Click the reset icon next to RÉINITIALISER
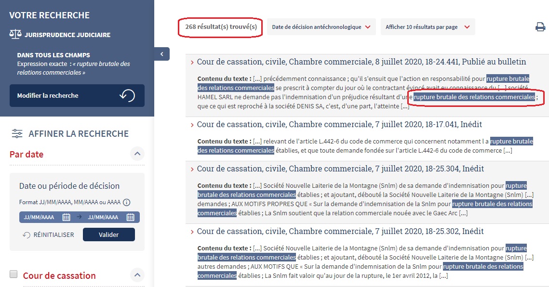The height and width of the screenshot is (287, 549). 26,235
